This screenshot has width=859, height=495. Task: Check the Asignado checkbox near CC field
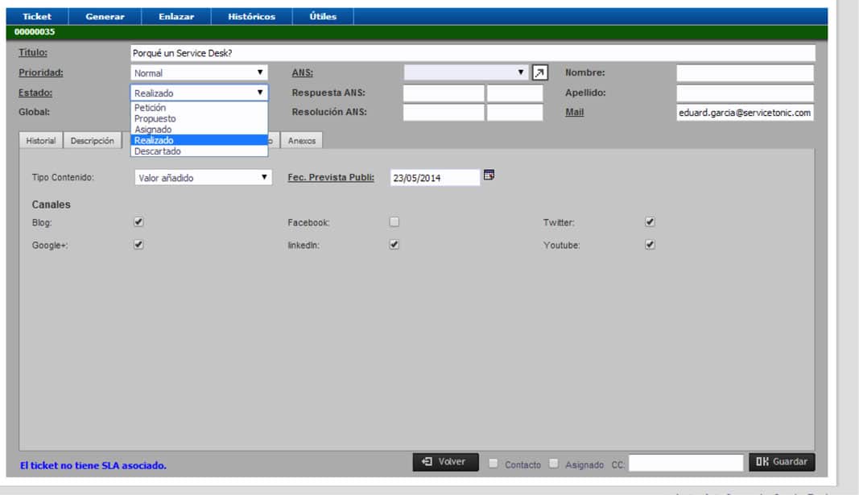(x=554, y=464)
